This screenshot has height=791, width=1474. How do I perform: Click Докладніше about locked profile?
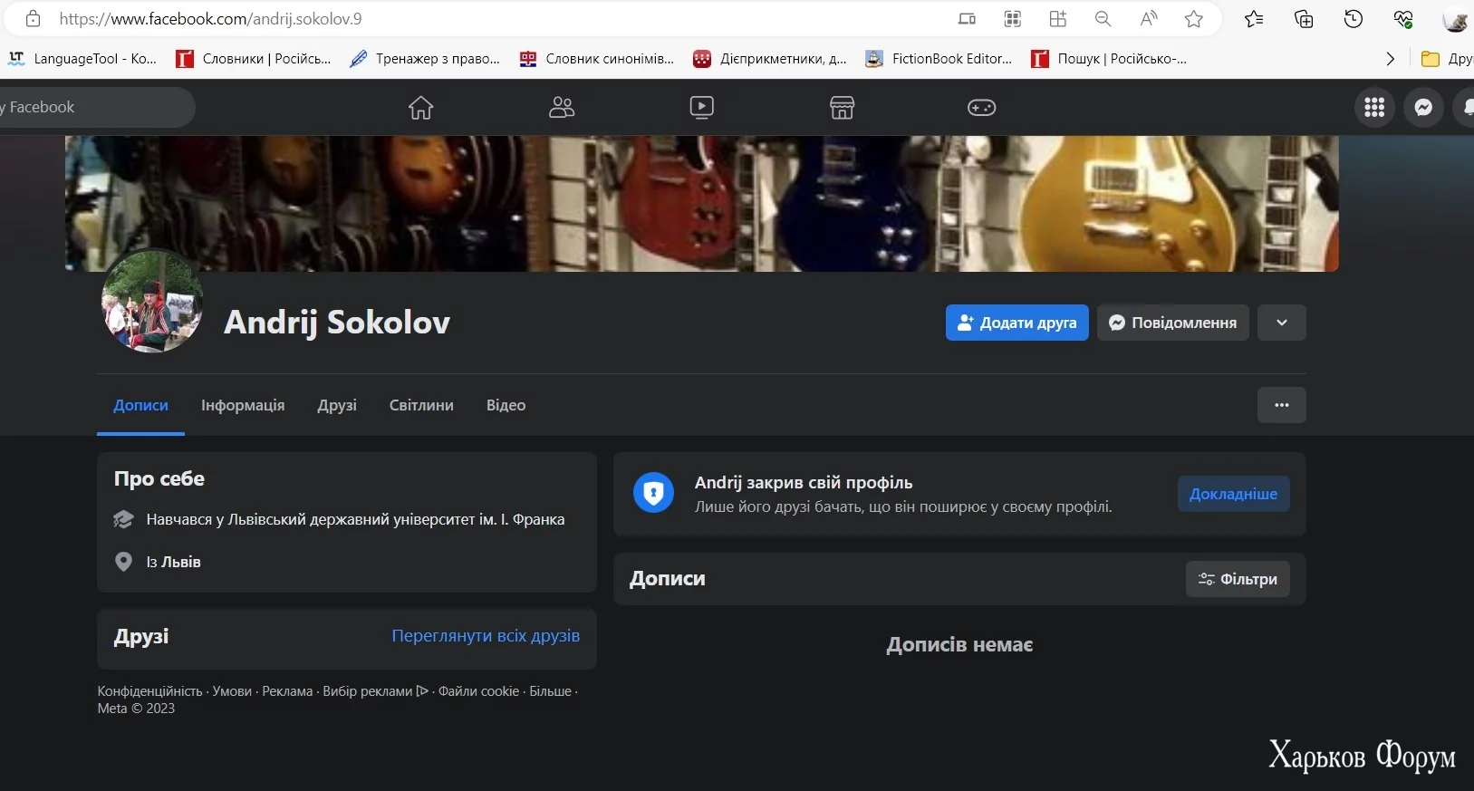(x=1233, y=494)
